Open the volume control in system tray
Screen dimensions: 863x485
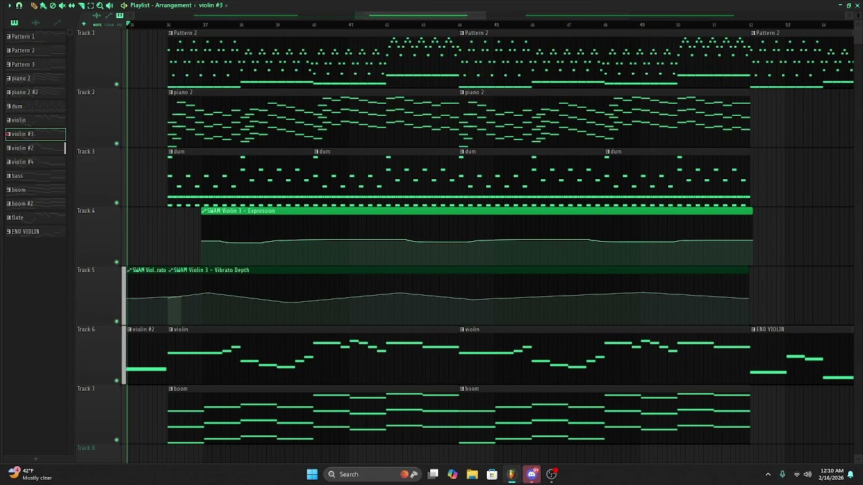pyautogui.click(x=808, y=474)
